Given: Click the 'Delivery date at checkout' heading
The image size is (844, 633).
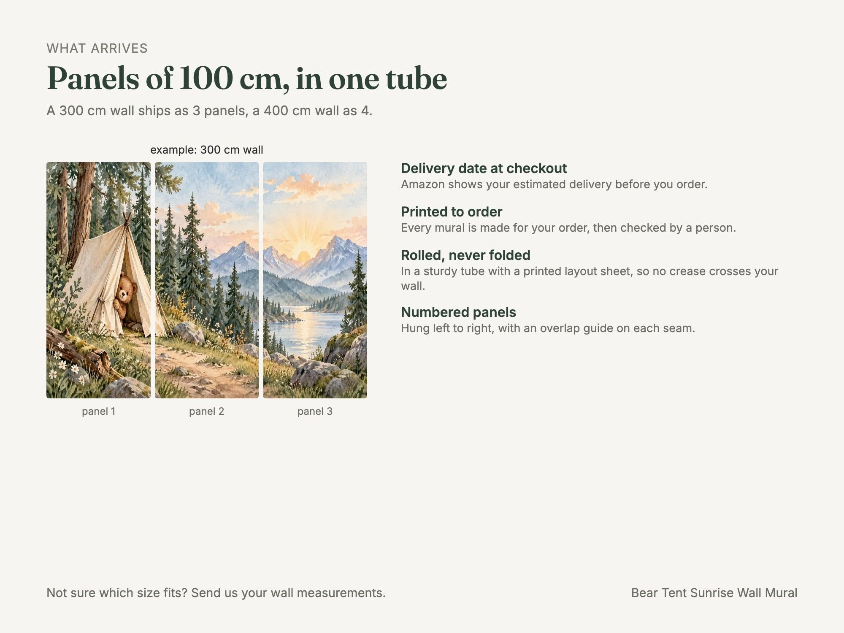Looking at the screenshot, I should [x=484, y=168].
